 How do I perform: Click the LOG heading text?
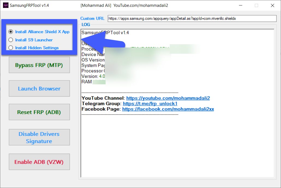click(x=86, y=25)
